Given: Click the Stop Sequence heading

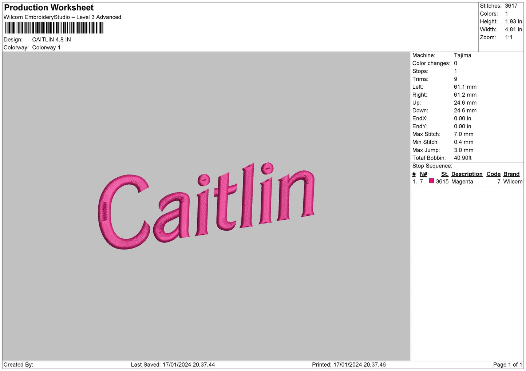Looking at the screenshot, I should click(x=432, y=166).
